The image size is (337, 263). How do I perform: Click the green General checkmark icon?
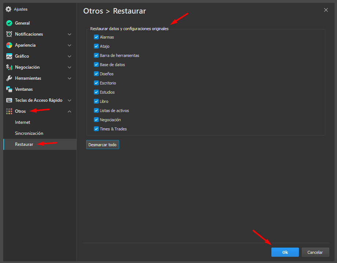(x=9, y=23)
